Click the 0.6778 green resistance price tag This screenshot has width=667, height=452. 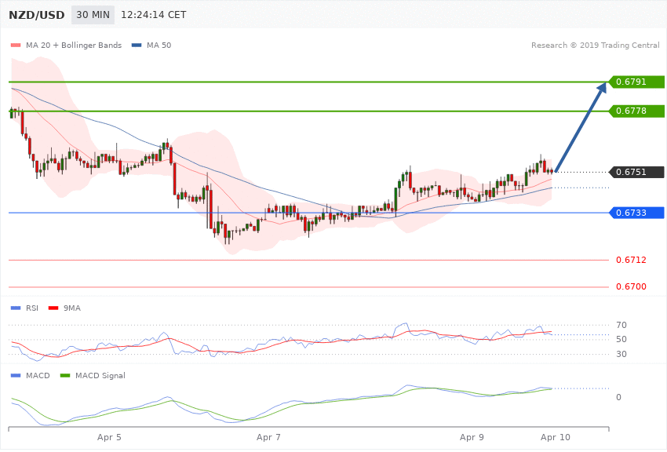[x=636, y=111]
